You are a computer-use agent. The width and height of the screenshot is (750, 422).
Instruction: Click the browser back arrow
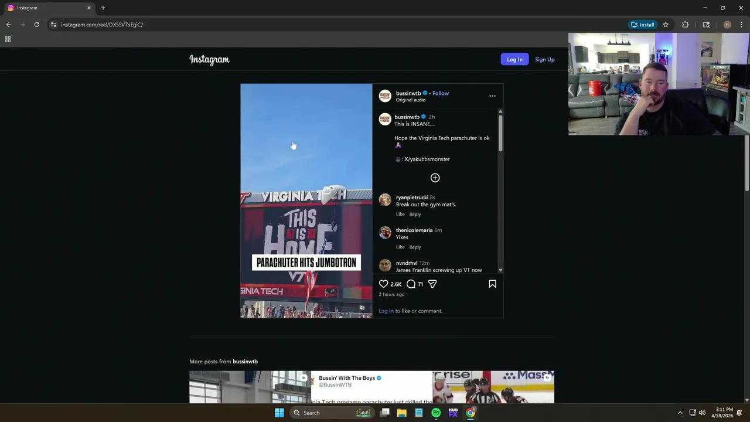point(8,25)
